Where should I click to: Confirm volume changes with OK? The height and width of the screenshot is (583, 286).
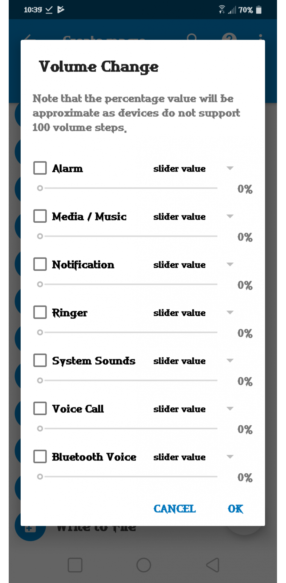click(235, 509)
